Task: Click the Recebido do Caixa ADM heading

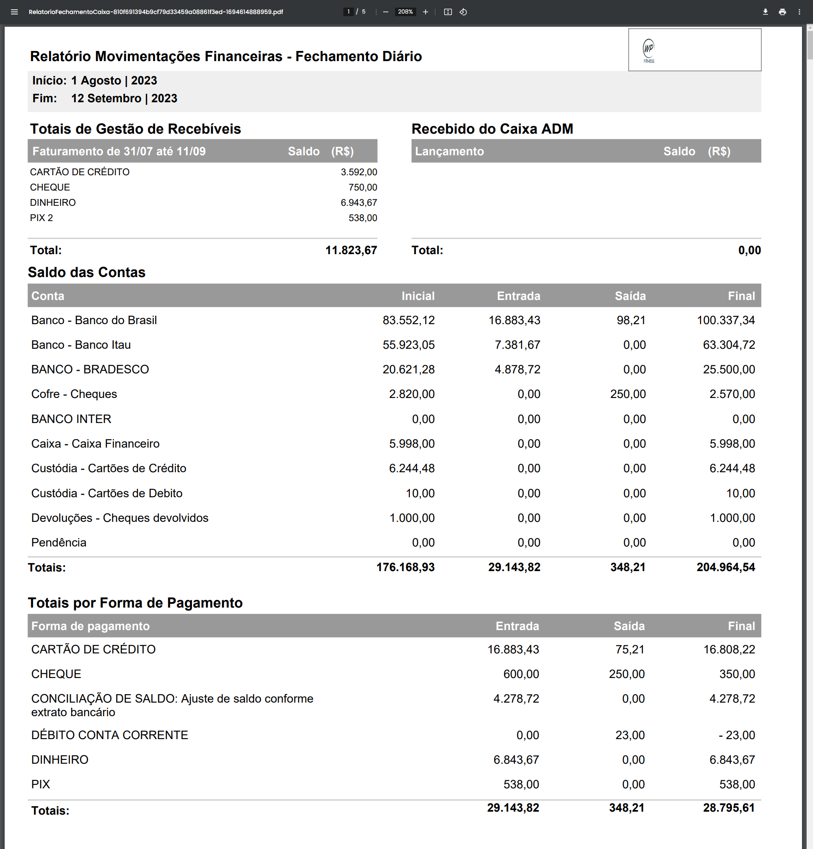Action: 492,129
